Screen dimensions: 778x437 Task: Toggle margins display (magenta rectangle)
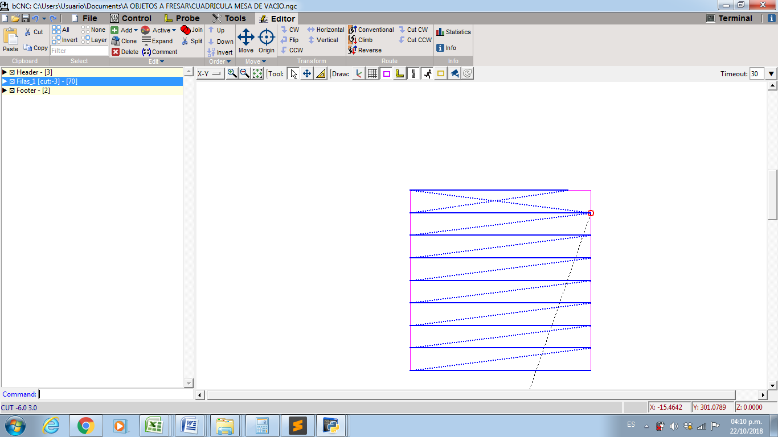click(386, 73)
